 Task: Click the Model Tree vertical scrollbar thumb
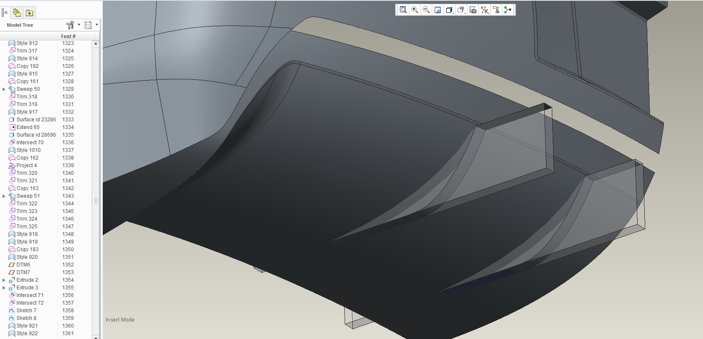point(96,201)
